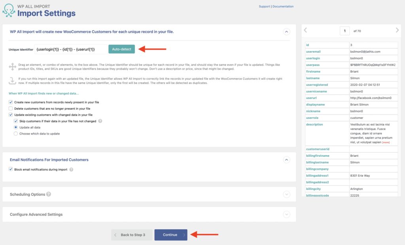Image resolution: width=405 pixels, height=245 pixels.
Task: View previous record using left arrow
Action: point(305,30)
